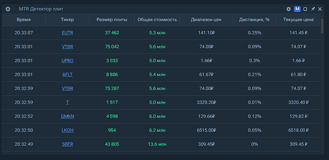329x160 pixels.
Task: Open the EUTR ticker link
Action: pos(68,33)
